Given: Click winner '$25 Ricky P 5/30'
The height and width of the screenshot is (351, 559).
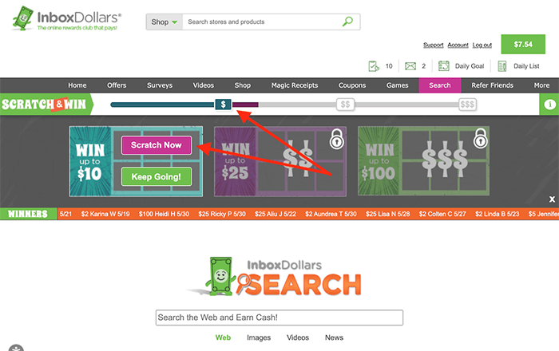Looking at the screenshot, I should (222, 214).
